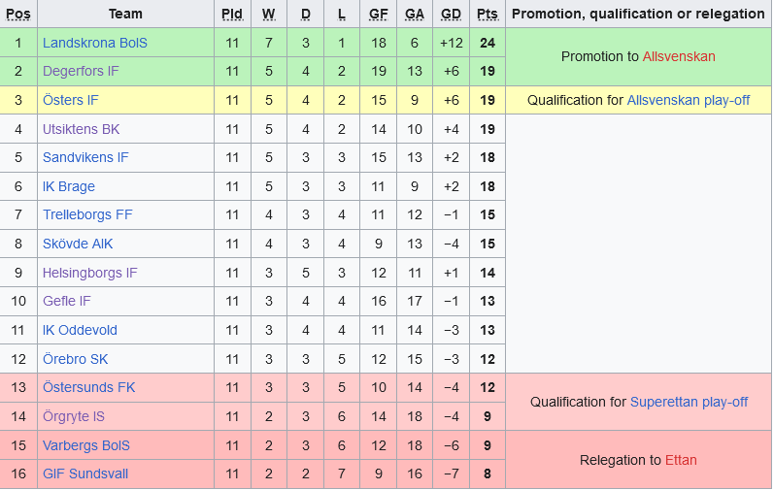Open the Superettan play-off link

pos(689,402)
